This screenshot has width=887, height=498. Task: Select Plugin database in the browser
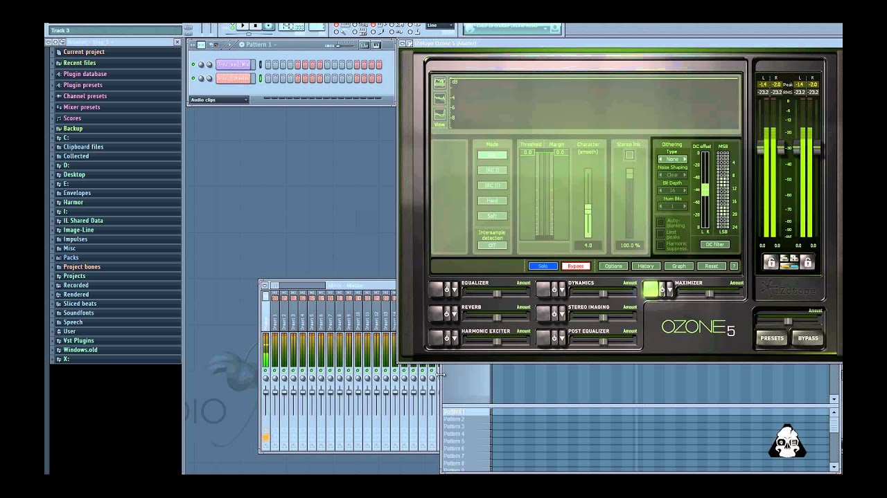click(x=85, y=74)
